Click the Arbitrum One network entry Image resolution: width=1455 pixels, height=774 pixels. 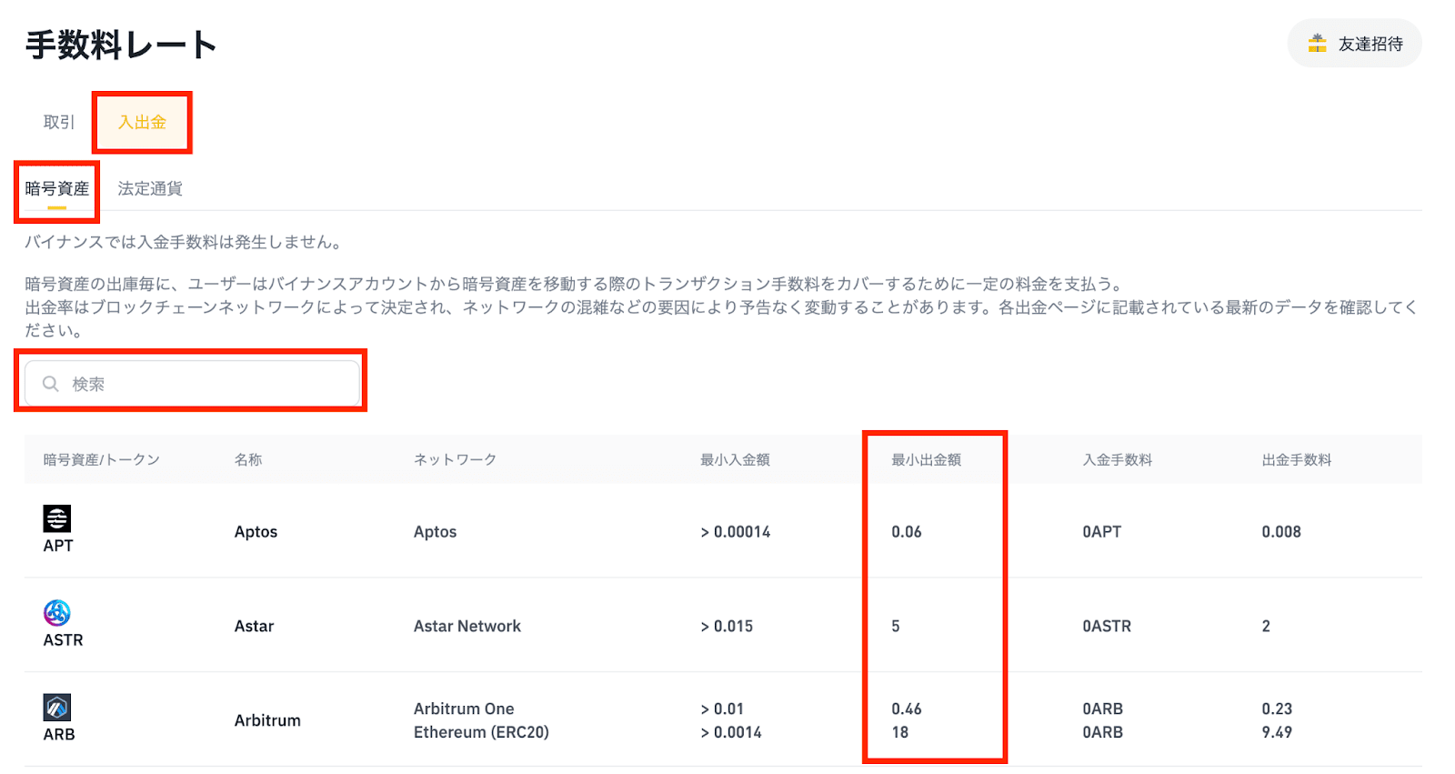(464, 709)
